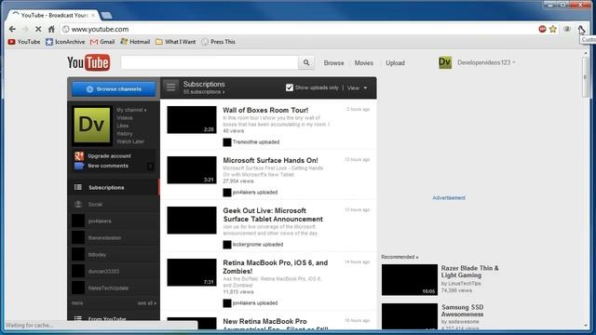
Task: Open My channel in sidebar
Action: (x=131, y=110)
